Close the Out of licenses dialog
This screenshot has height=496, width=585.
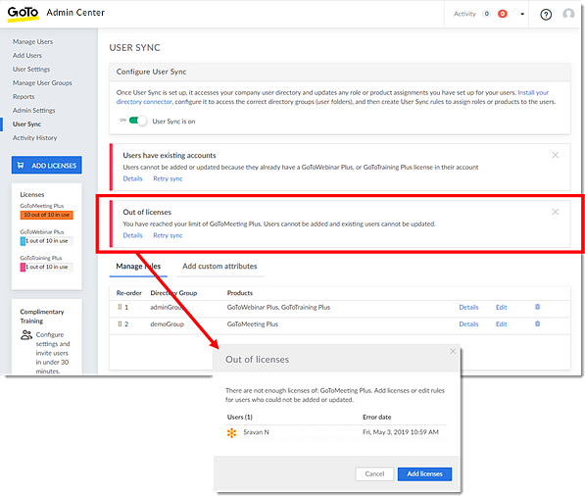click(453, 351)
